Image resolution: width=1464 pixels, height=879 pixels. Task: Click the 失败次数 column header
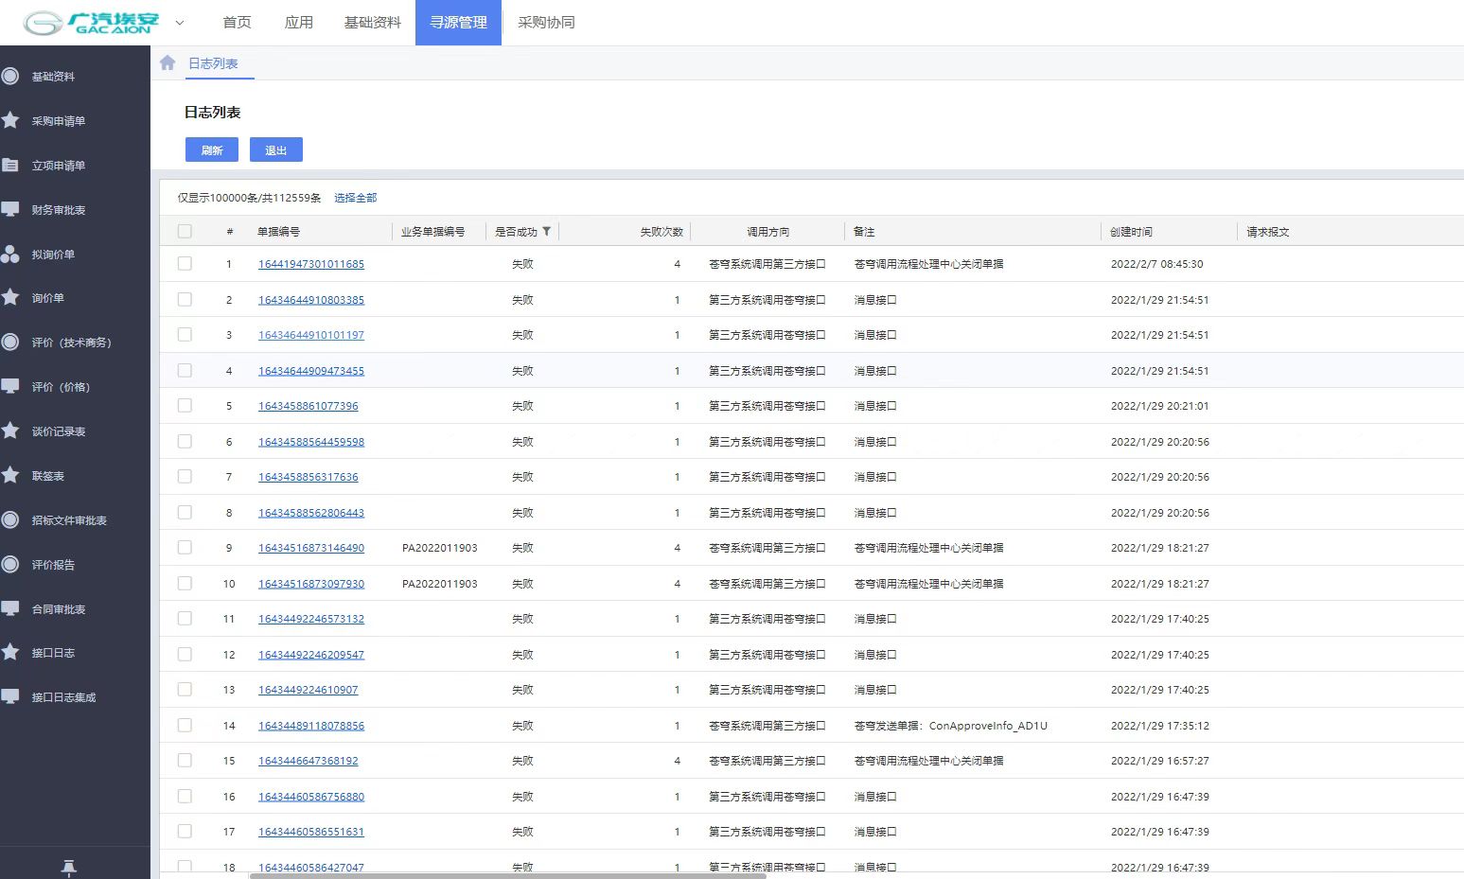(661, 232)
